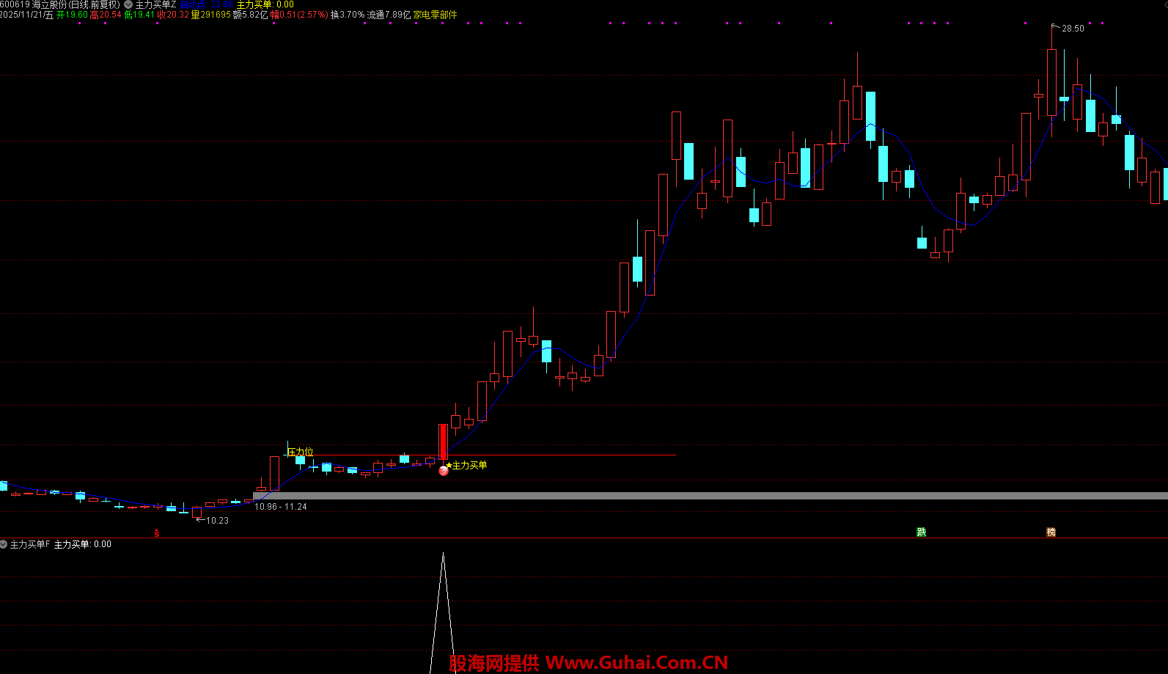The width and height of the screenshot is (1168, 674).
Task: Click the gray 10.96 - 11.24 price band
Action: 660,496
